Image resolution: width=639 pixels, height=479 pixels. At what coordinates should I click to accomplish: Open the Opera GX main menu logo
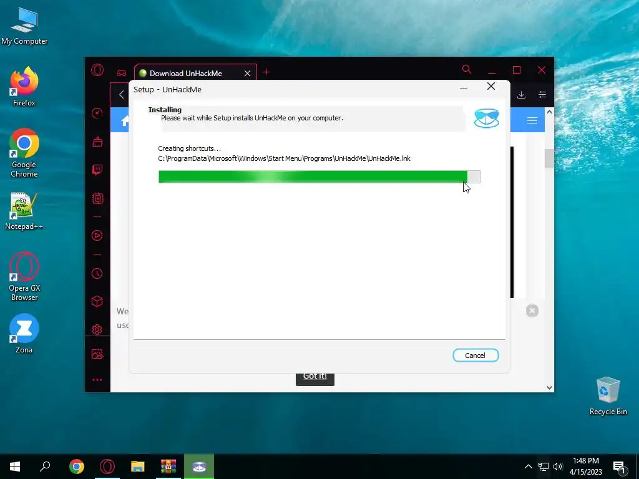click(x=97, y=70)
